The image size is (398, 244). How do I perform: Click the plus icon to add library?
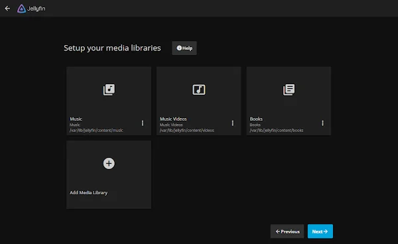pyautogui.click(x=109, y=163)
